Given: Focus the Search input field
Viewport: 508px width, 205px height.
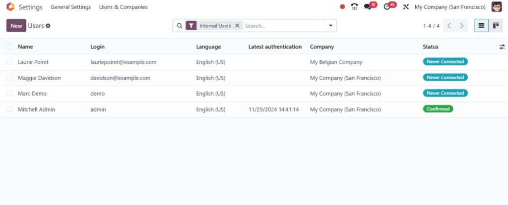Looking at the screenshot, I should [x=284, y=26].
